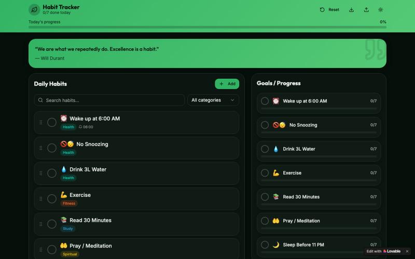Click the flexed arm emoji in Goals panel
The image size is (415, 259).
276,173
